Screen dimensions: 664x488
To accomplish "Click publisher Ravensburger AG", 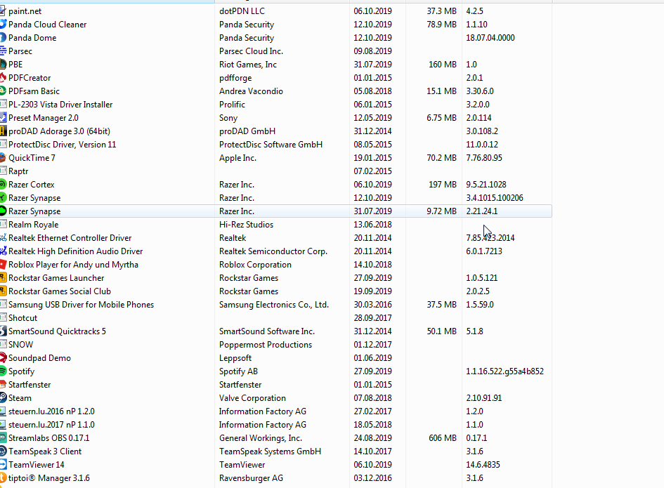I will [251, 478].
